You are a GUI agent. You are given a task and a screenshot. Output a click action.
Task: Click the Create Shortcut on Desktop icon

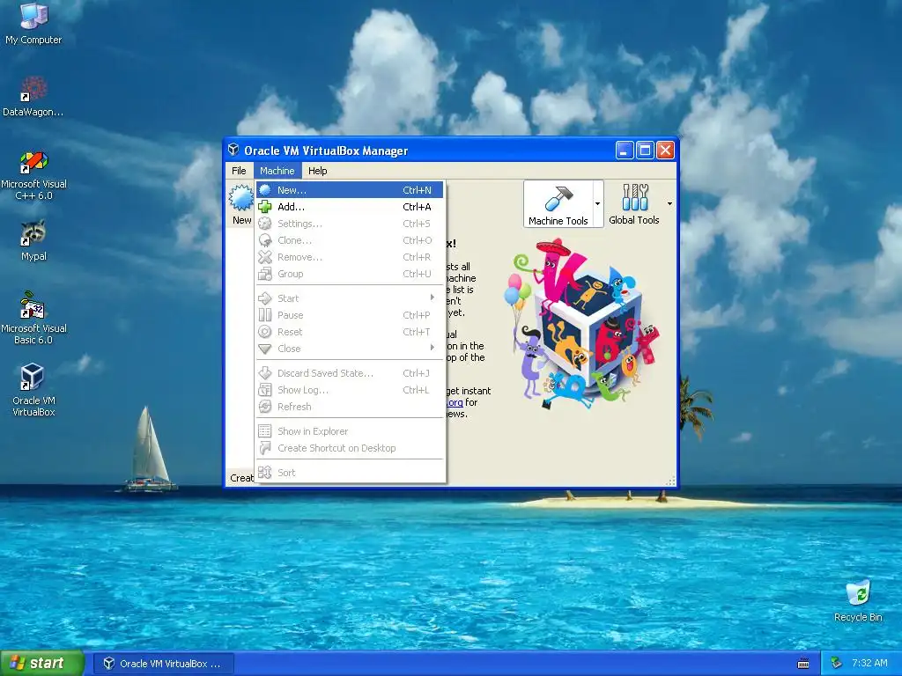[x=264, y=448]
